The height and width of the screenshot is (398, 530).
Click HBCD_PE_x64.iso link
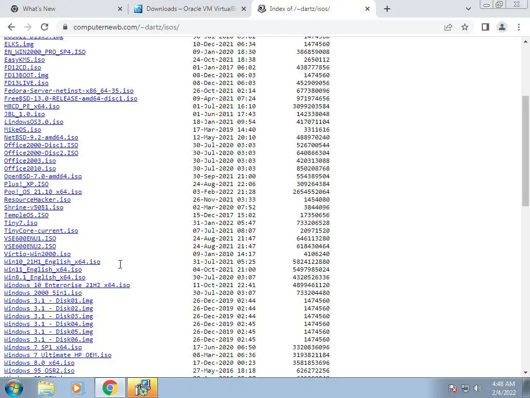(32, 106)
